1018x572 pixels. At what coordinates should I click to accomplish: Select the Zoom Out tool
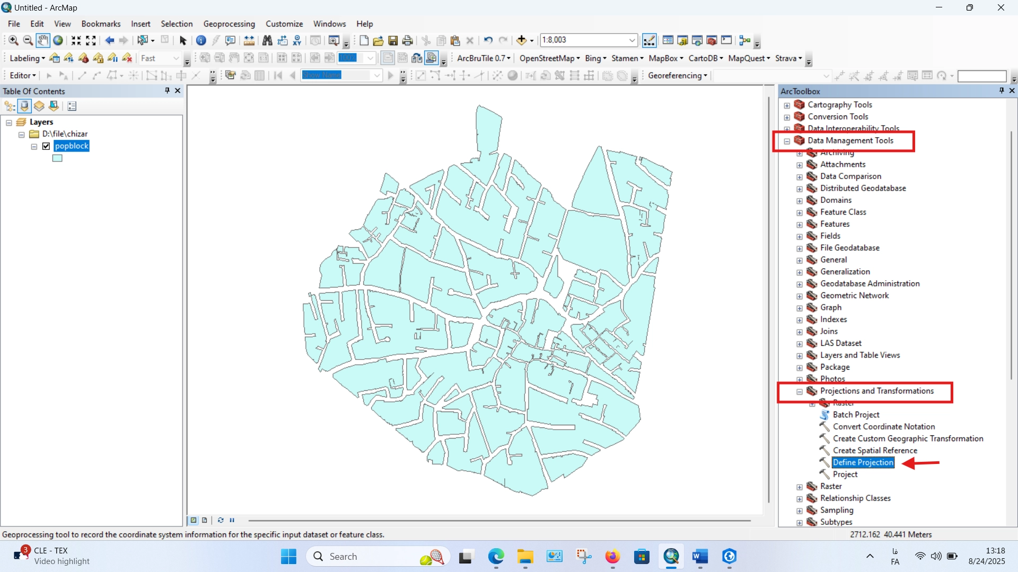tap(28, 40)
